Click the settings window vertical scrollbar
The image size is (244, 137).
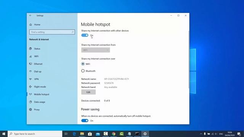(x=189, y=60)
